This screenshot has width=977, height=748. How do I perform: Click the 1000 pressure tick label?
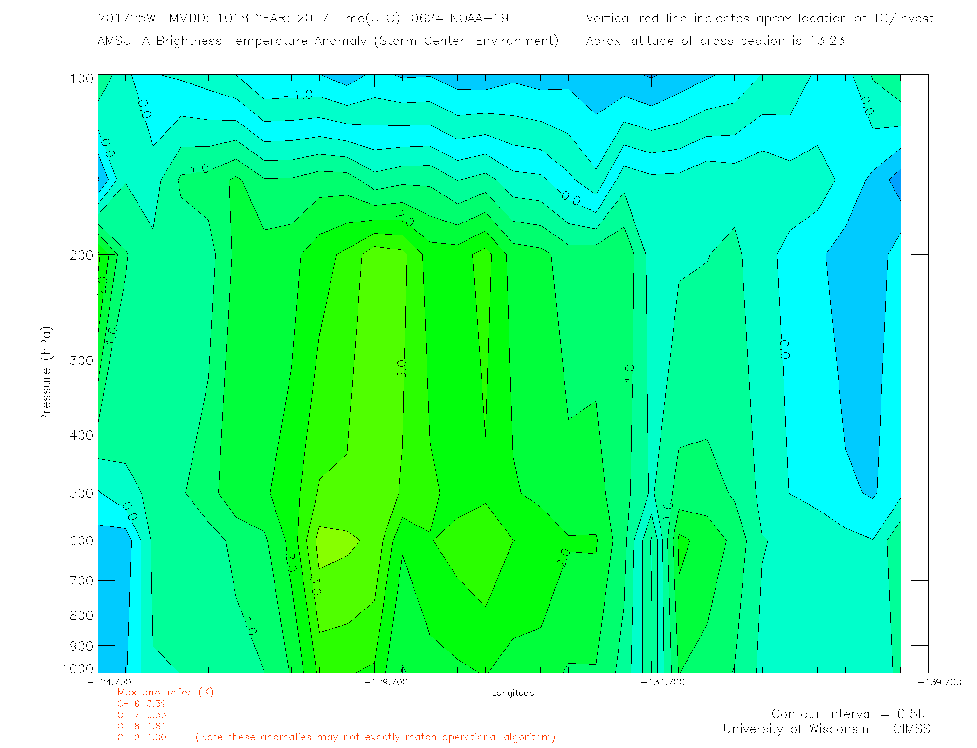pyautogui.click(x=78, y=669)
